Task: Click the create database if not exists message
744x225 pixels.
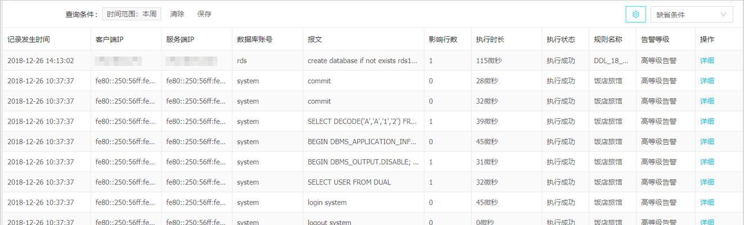Action: (362, 61)
